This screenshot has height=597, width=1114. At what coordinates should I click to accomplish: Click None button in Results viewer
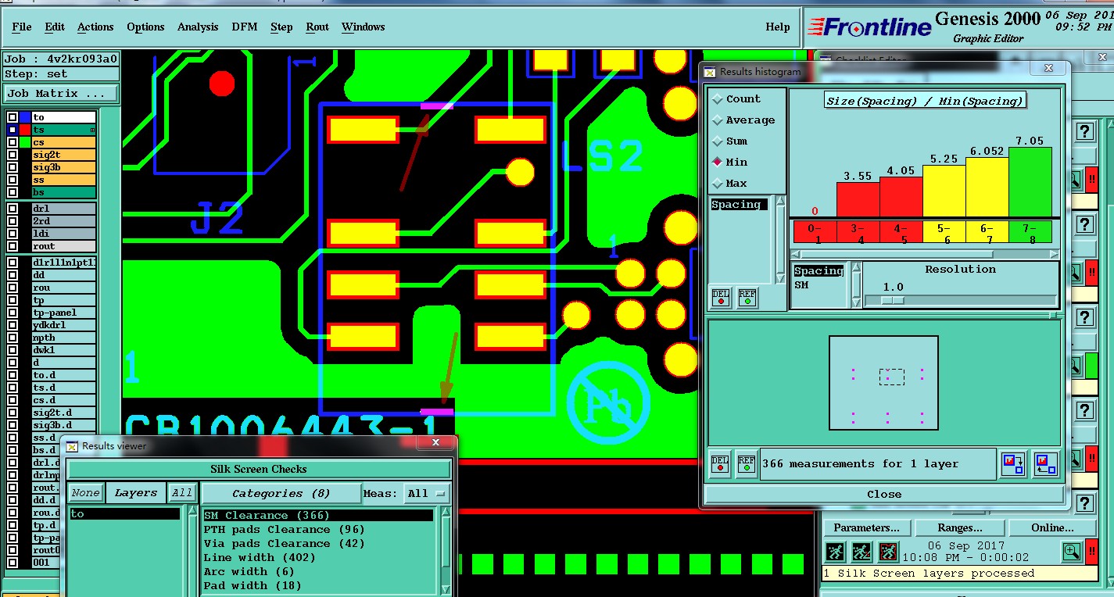[x=85, y=493]
